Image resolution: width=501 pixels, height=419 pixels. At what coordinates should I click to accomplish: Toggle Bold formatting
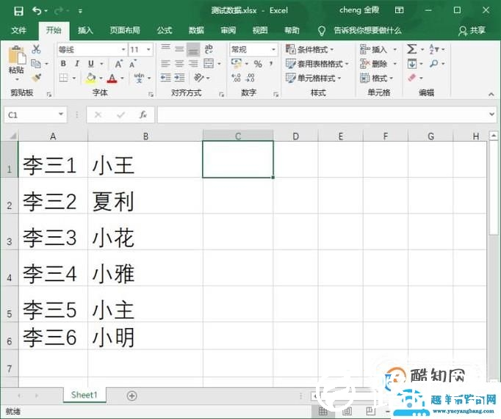(63, 64)
